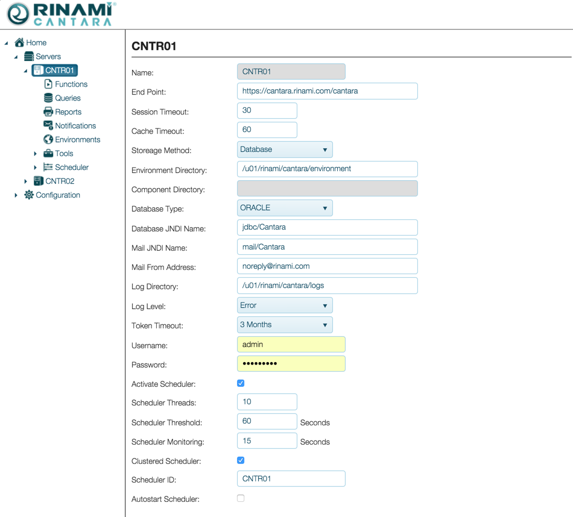Click the End Point URL field

[x=327, y=91]
